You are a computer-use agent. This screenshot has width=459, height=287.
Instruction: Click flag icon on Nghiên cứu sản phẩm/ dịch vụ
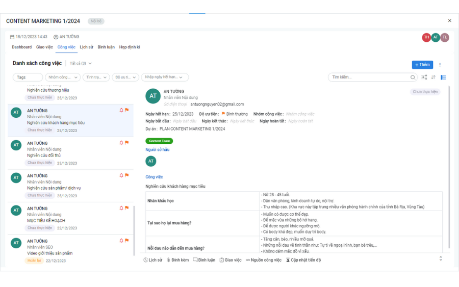127,175
